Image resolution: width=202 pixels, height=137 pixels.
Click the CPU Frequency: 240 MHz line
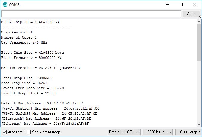tap(24, 42)
